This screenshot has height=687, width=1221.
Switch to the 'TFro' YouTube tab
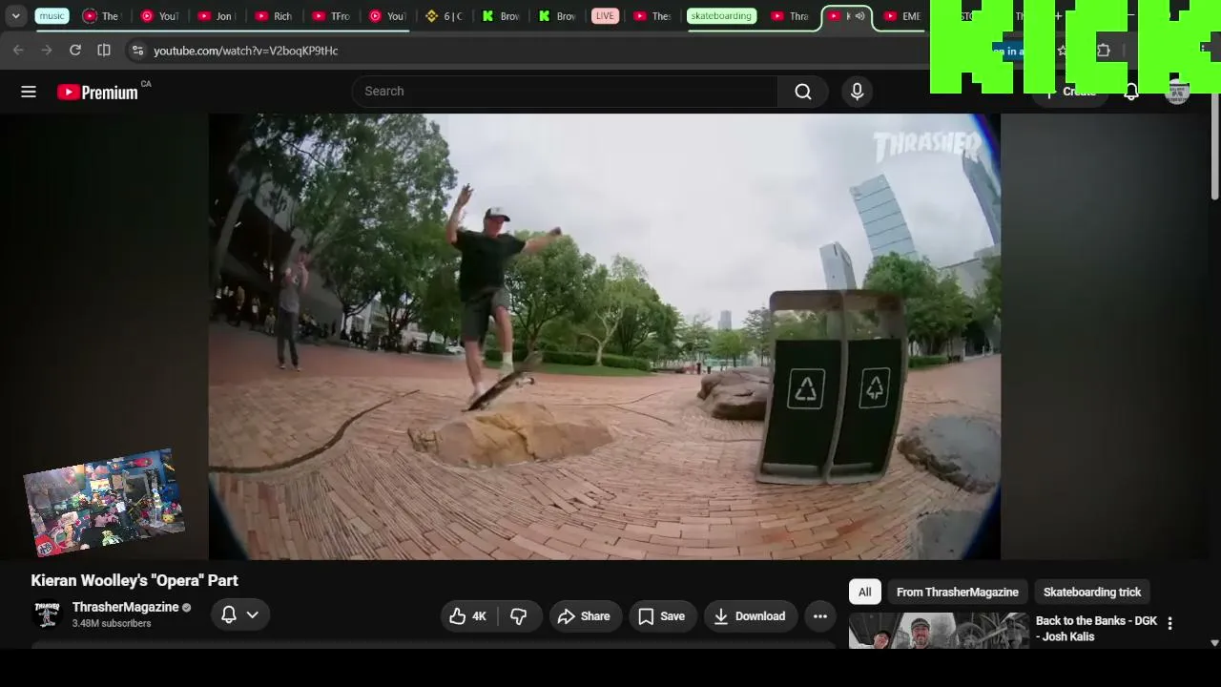[330, 16]
